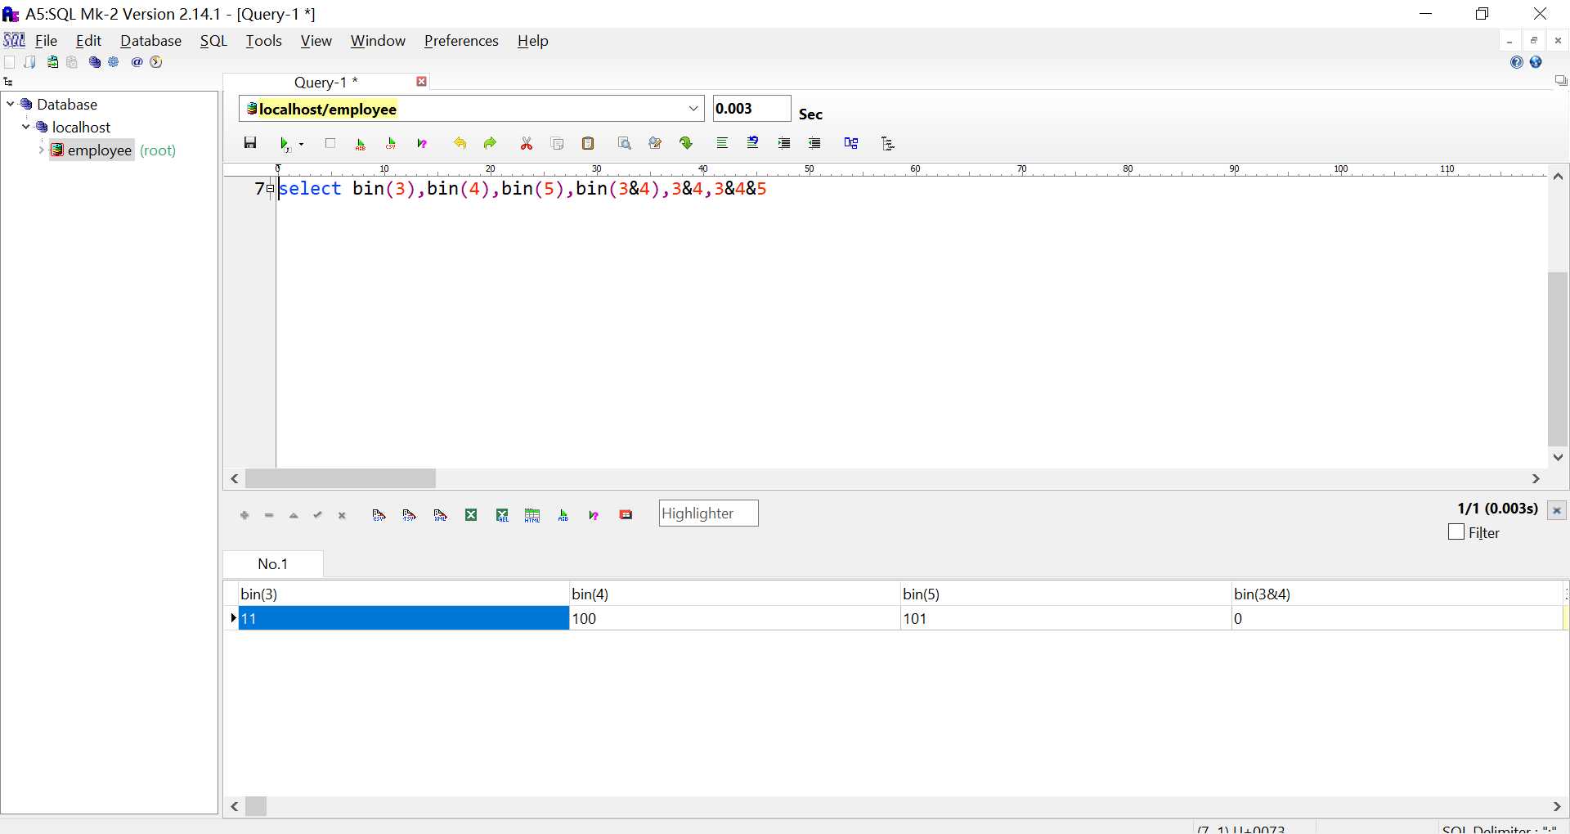The width and height of the screenshot is (1570, 834).
Task: Undo the last edit with yellow arrow
Action: tap(460, 143)
